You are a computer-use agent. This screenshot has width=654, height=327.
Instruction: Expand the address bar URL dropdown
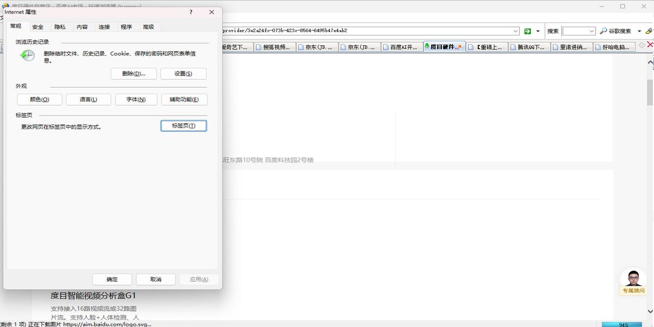[x=516, y=31]
